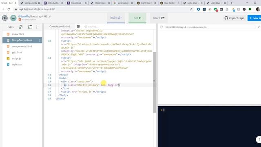This screenshot has height=147, width=261.
Task: Open the SeekMe user avatar
Action: 13,18
